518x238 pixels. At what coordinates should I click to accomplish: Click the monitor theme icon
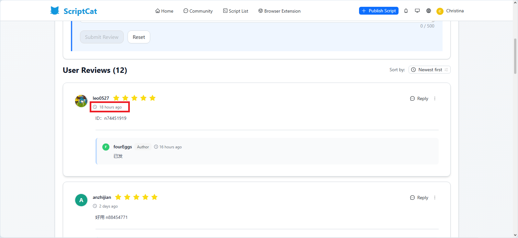pyautogui.click(x=417, y=11)
